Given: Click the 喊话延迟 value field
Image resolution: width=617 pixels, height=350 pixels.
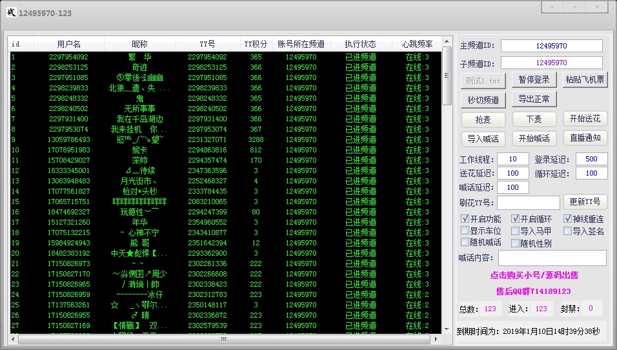Looking at the screenshot, I should coord(512,187).
